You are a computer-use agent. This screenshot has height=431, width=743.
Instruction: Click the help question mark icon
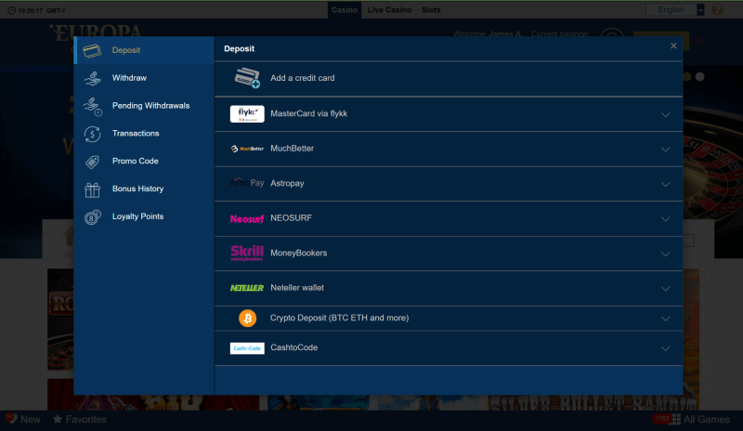click(x=717, y=9)
